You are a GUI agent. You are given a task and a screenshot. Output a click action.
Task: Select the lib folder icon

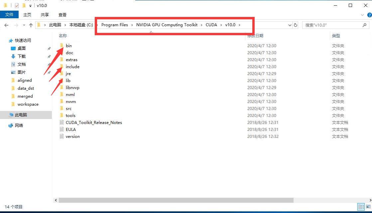tap(62, 80)
